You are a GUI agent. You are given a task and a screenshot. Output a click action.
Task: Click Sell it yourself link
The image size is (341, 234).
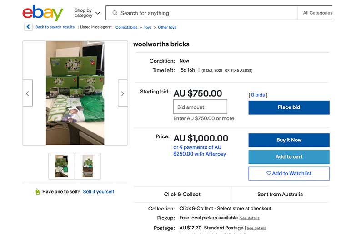(x=98, y=192)
